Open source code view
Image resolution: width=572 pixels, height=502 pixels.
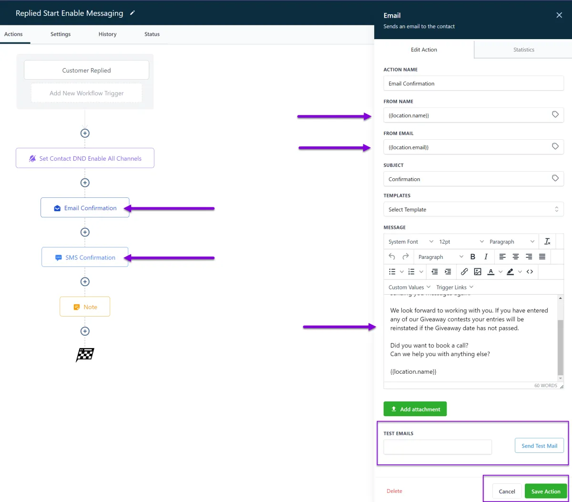pos(530,272)
